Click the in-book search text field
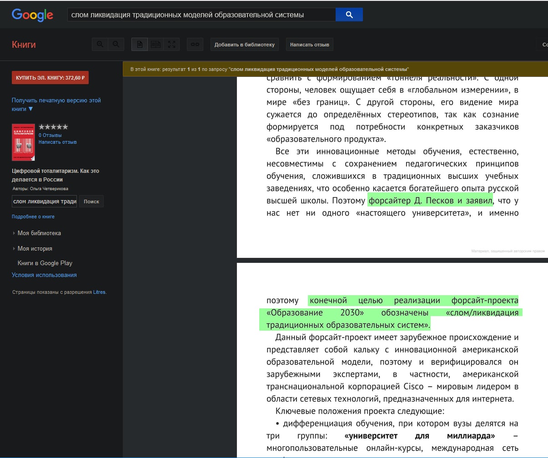This screenshot has height=458, width=548. pyautogui.click(x=45, y=201)
